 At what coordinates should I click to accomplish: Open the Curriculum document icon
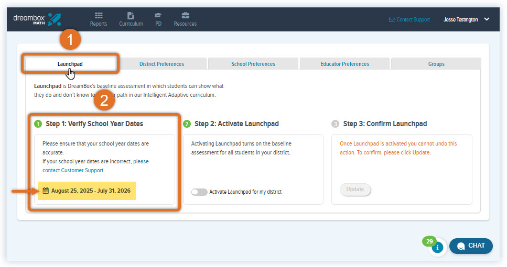point(131,16)
